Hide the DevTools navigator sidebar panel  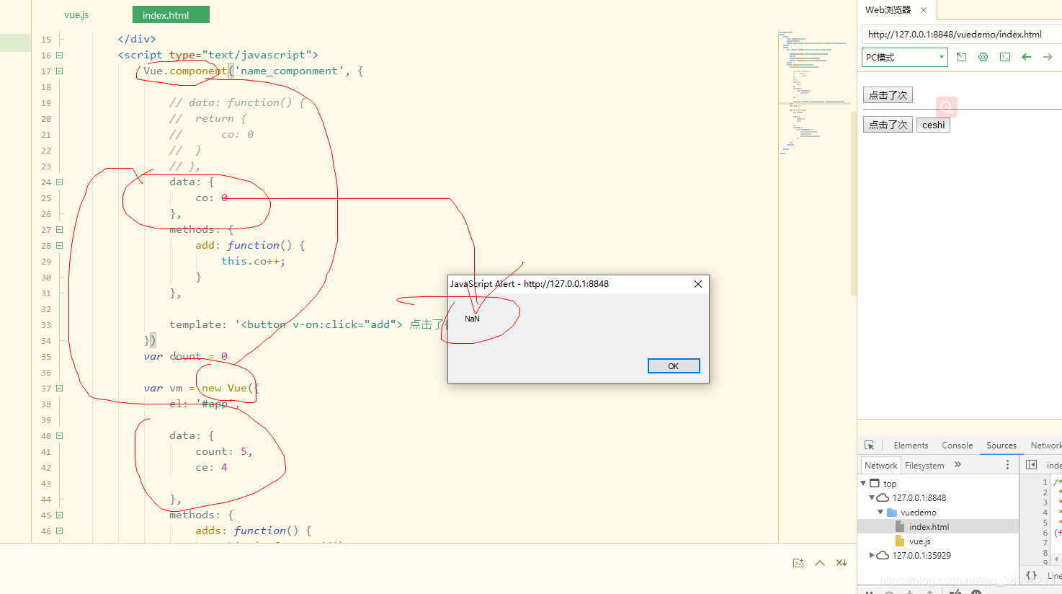(1031, 465)
